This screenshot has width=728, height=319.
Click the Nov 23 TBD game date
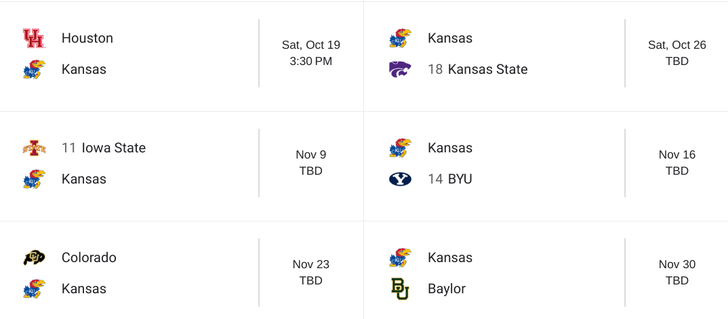click(x=311, y=272)
